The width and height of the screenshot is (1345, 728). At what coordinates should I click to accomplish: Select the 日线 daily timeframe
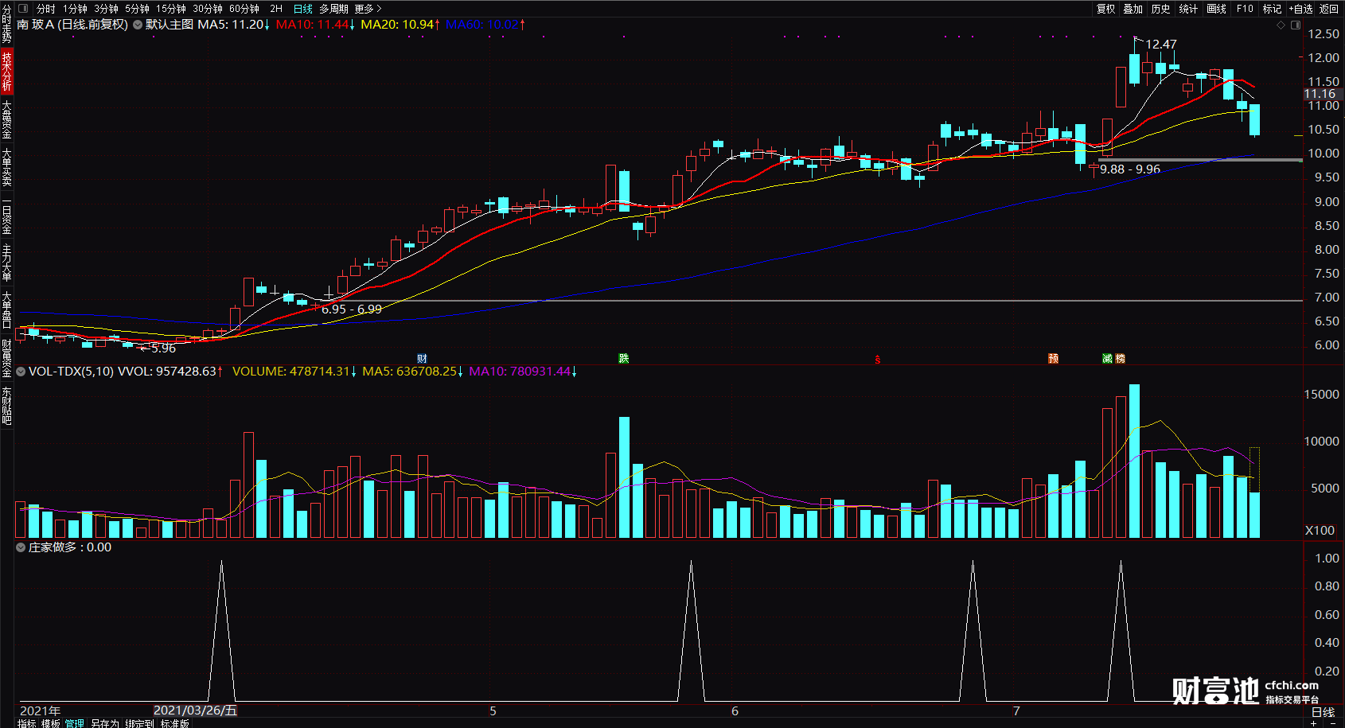(x=303, y=9)
